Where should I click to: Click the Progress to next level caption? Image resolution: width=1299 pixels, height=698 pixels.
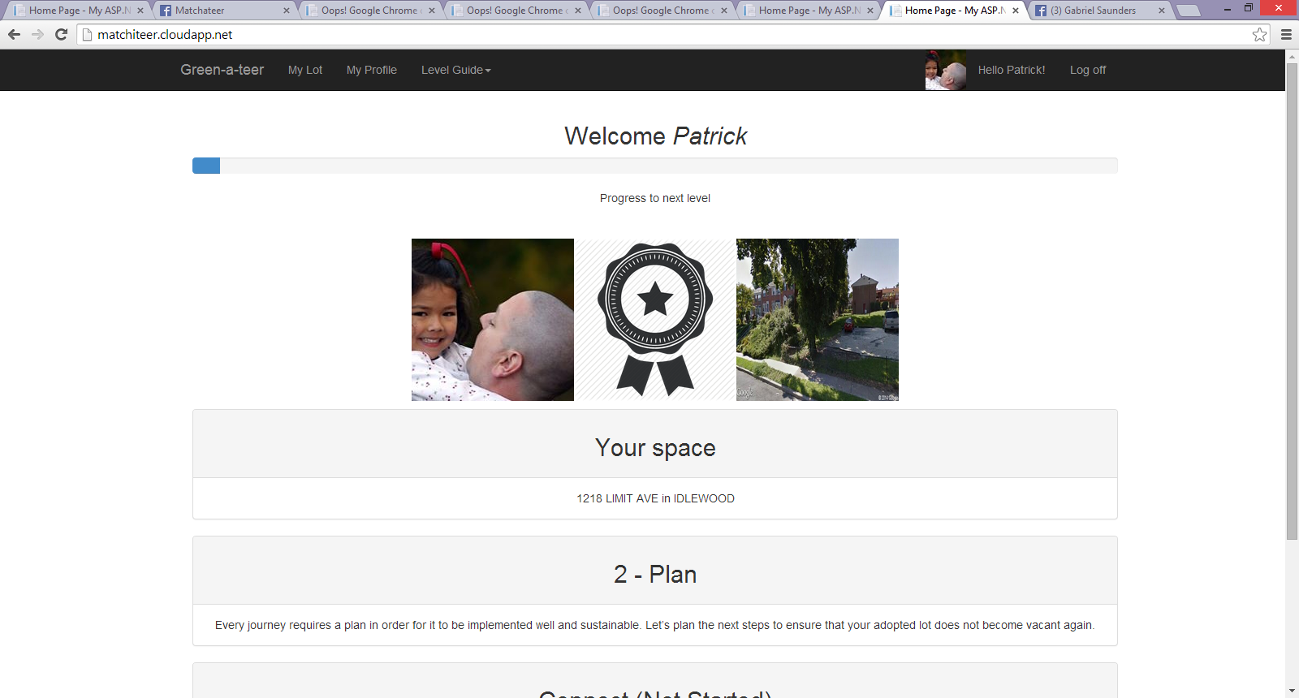point(655,198)
